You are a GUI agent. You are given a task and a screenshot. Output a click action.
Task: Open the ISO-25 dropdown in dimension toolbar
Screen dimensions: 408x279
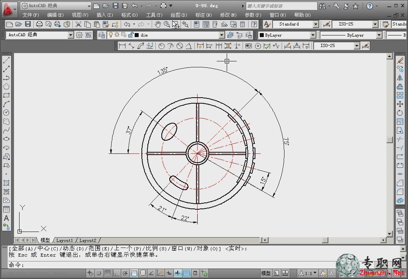tap(357, 46)
